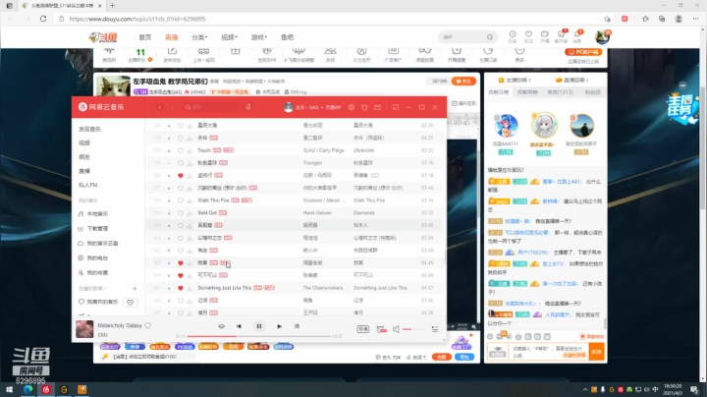Switch to 贵宾(1213) tab in Douyu panel
This screenshot has height=397, width=707.
[561, 92]
